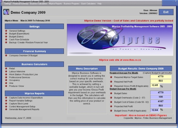This screenshot has width=178, height=128.
Task: Click red bullet beside Budget (Expenditure)
Action: (6, 34)
